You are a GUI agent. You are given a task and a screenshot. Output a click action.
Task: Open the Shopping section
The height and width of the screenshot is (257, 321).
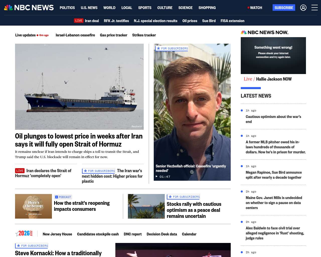tap(207, 8)
